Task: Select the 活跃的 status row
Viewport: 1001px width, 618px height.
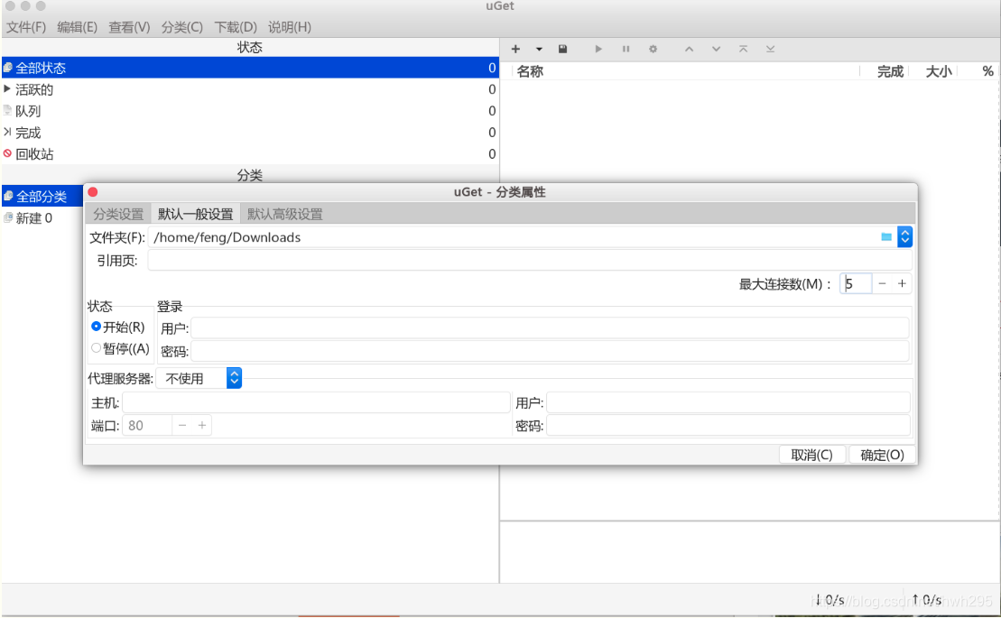Action: pyautogui.click(x=250, y=89)
